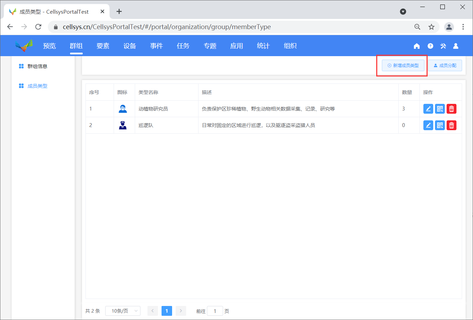Click the quantity value 0
This screenshot has height=320, width=473.
coord(404,125)
